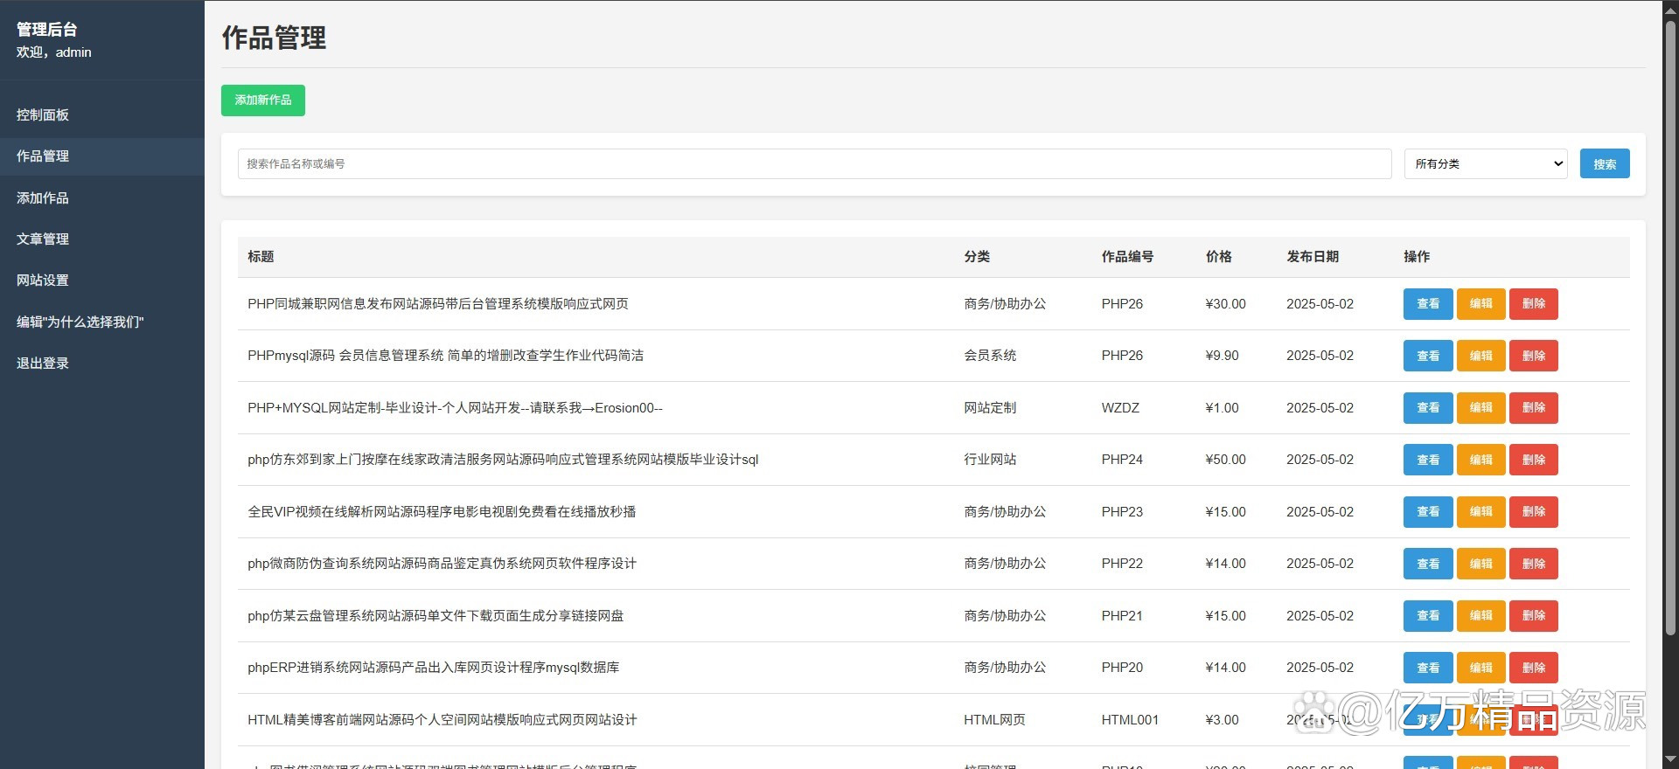Screen dimensions: 1679x769
Task: Edit the PHP23 全民VIP视频 work
Action: tap(1480, 512)
